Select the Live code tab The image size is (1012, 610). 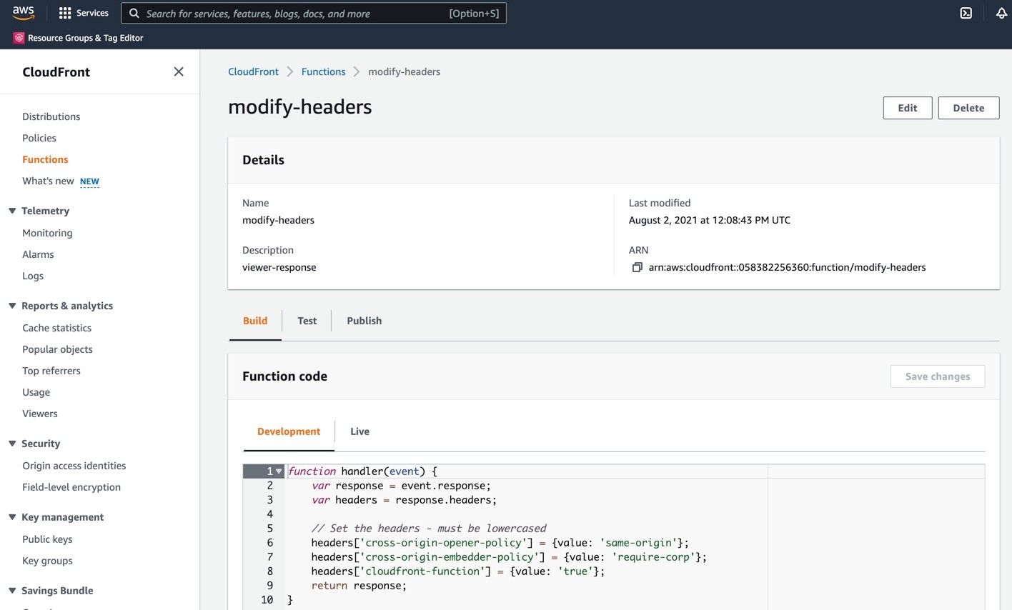[x=359, y=431]
